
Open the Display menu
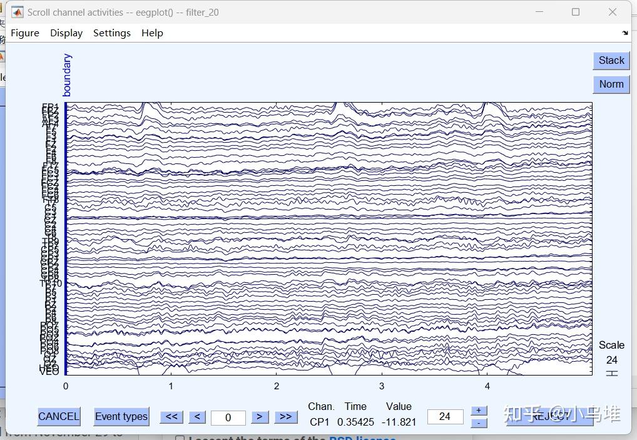(66, 33)
